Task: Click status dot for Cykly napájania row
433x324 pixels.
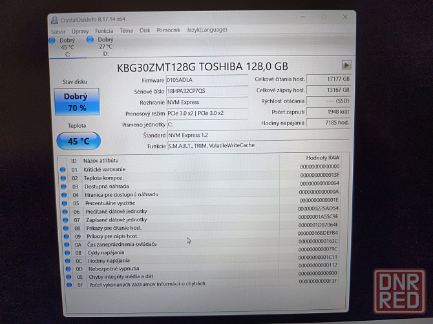Action: [x=67, y=252]
